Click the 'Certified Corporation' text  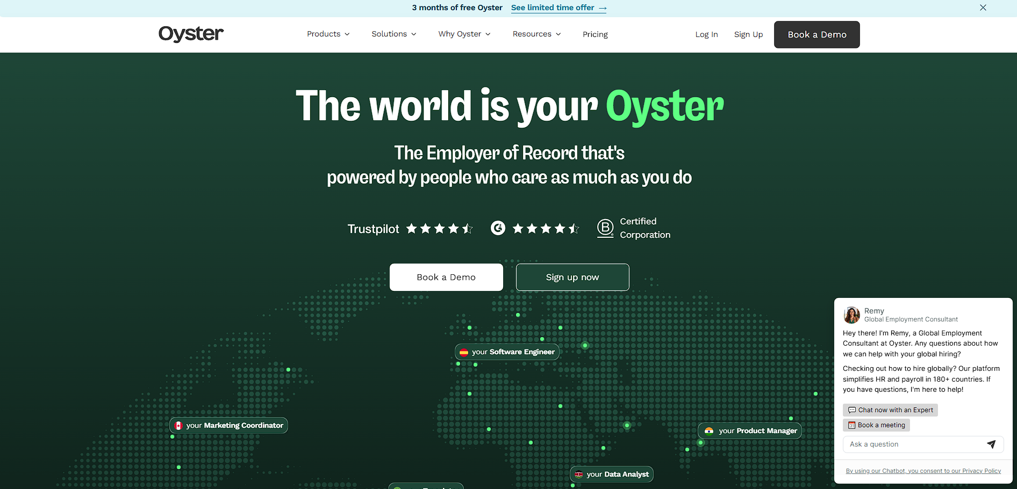click(x=645, y=228)
